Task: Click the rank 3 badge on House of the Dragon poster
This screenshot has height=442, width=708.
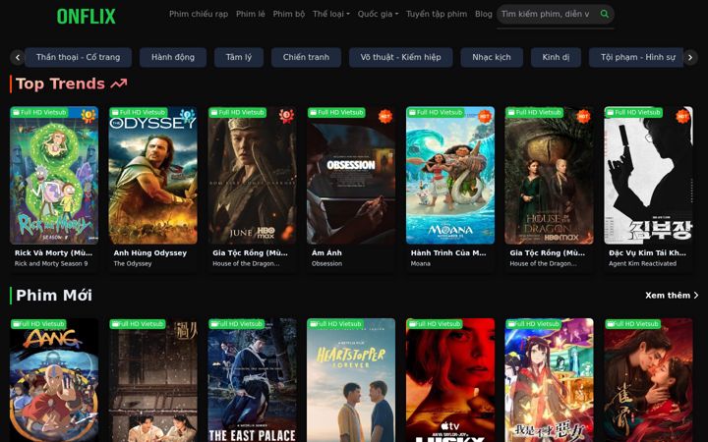Action: [286, 116]
